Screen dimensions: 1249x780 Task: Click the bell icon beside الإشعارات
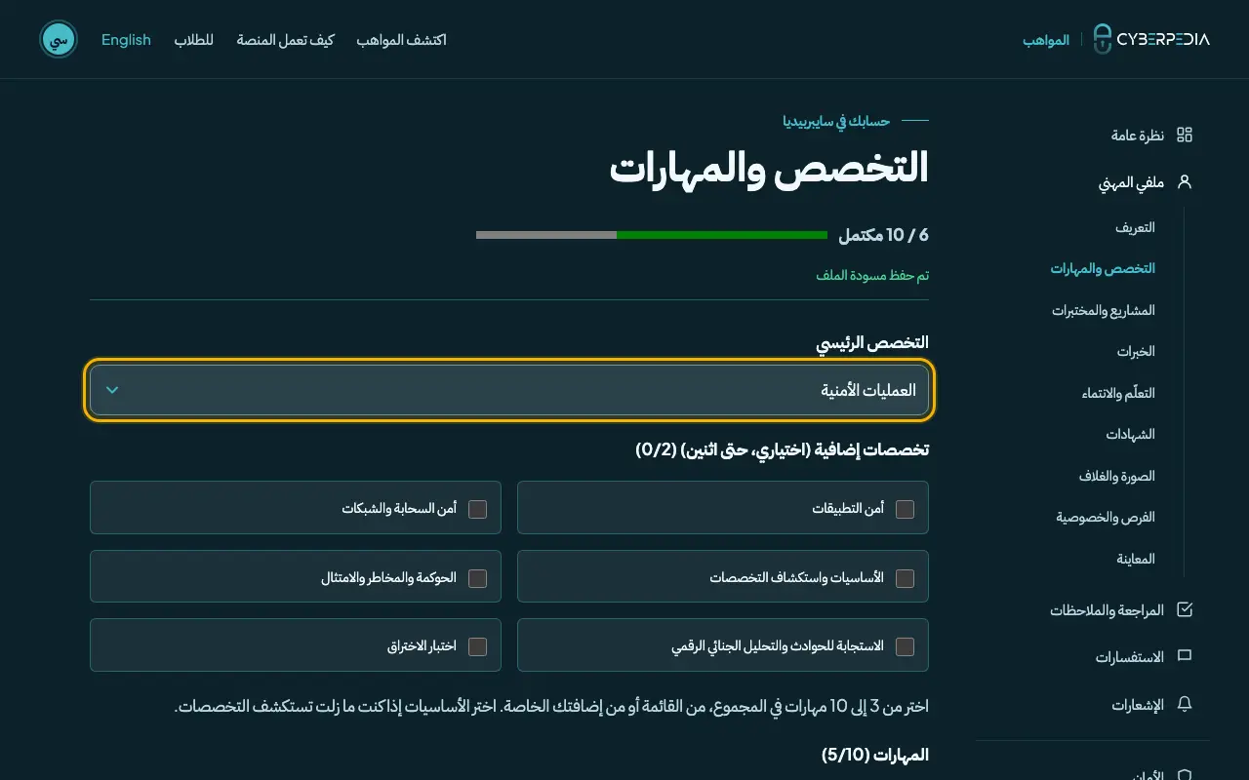1185,704
